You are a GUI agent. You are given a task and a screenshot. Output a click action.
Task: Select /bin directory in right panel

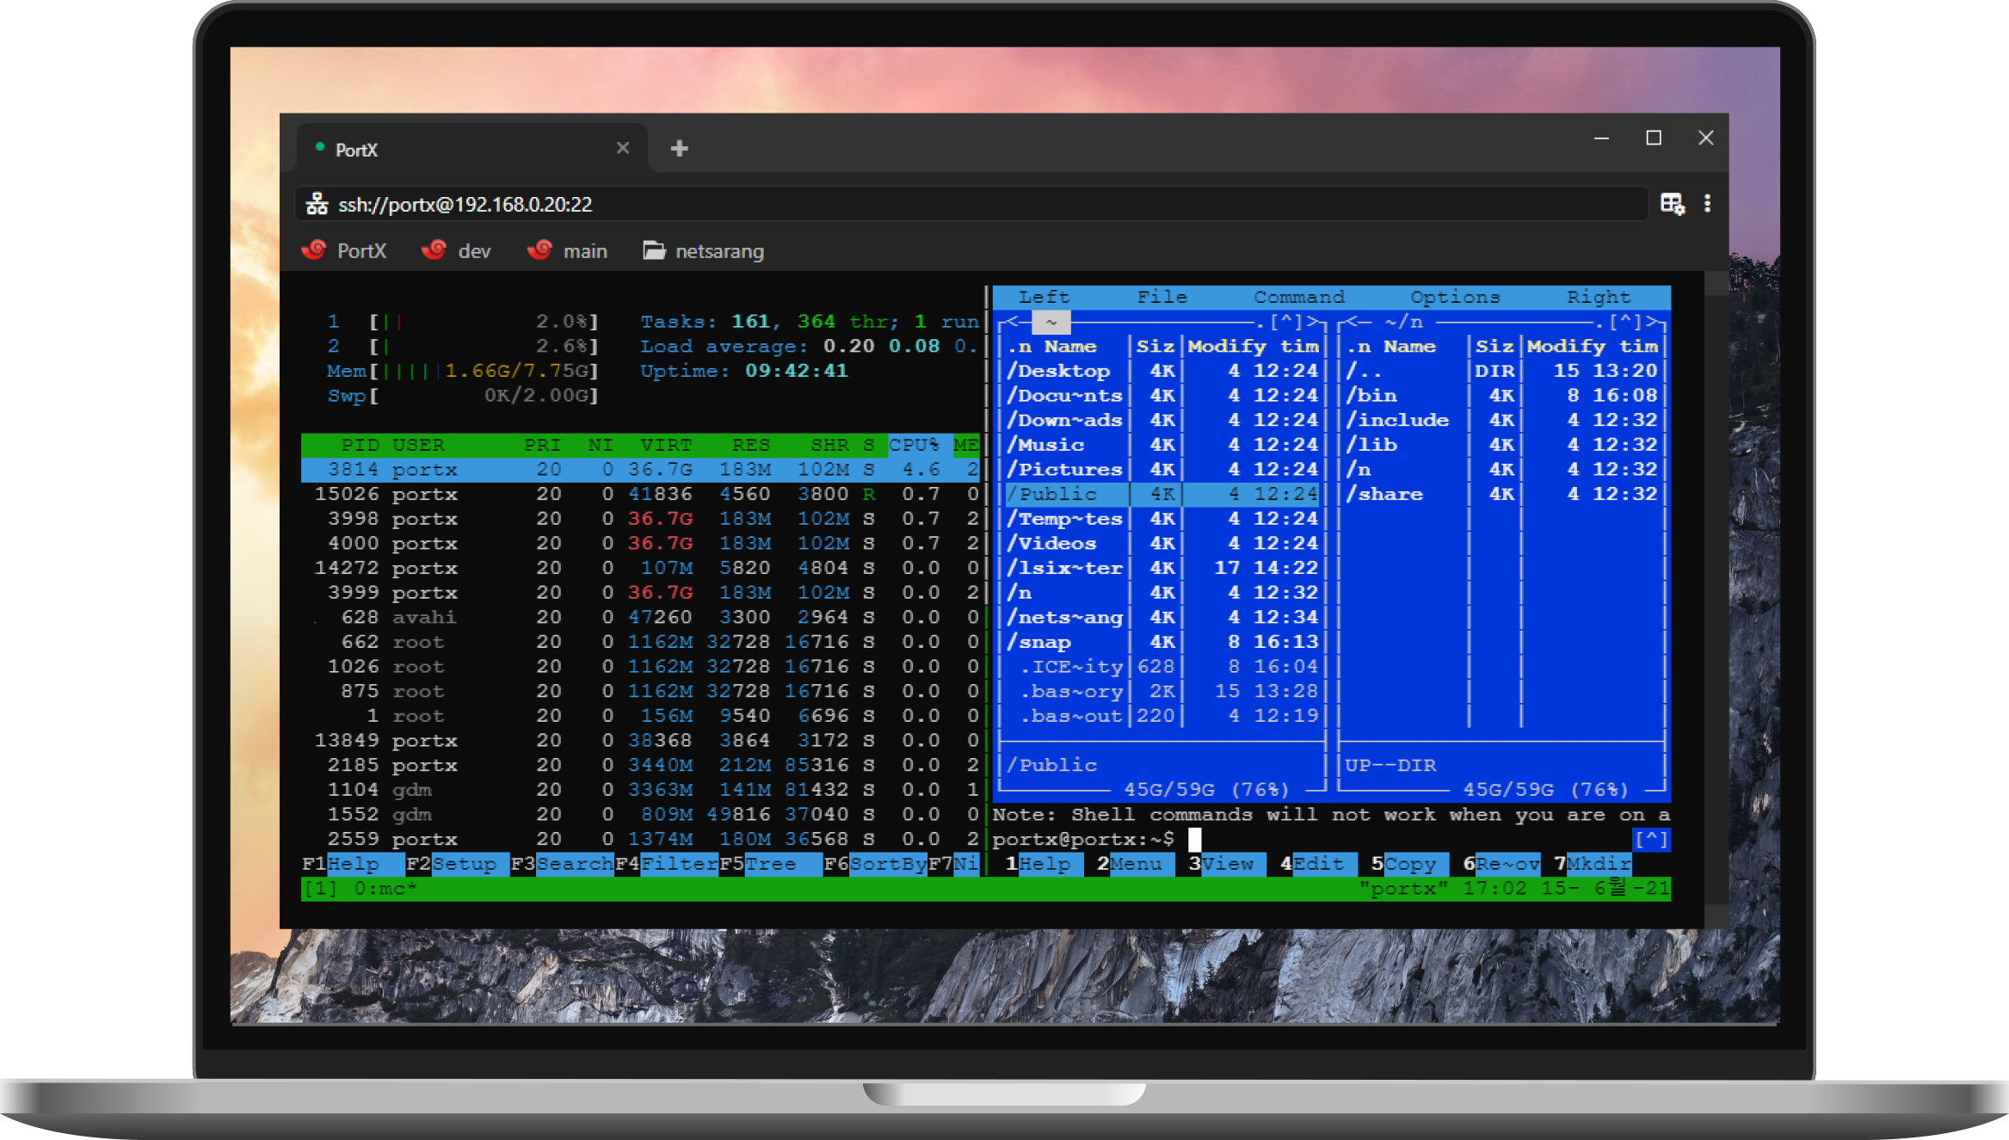(1501, 396)
